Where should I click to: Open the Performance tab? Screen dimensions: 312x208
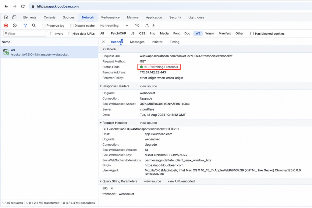[x=110, y=17]
